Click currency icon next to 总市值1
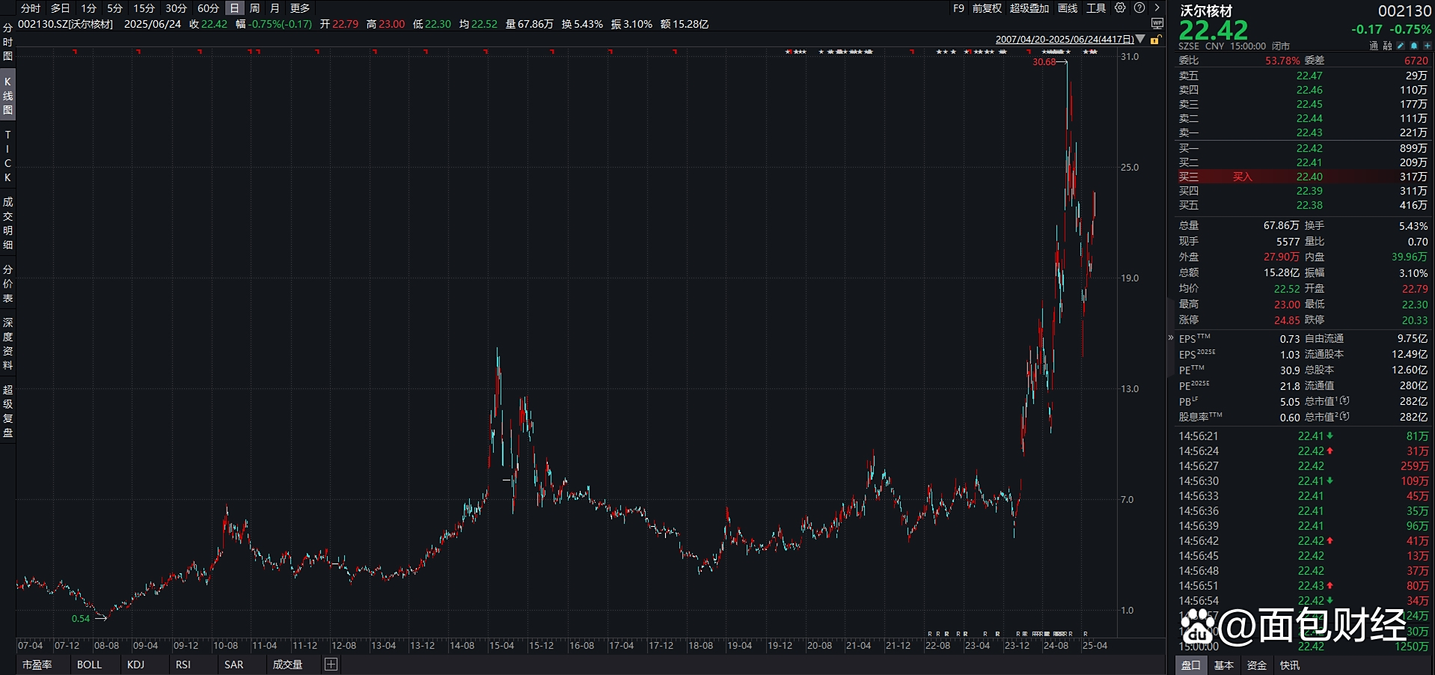1435x675 pixels. (x=1345, y=401)
